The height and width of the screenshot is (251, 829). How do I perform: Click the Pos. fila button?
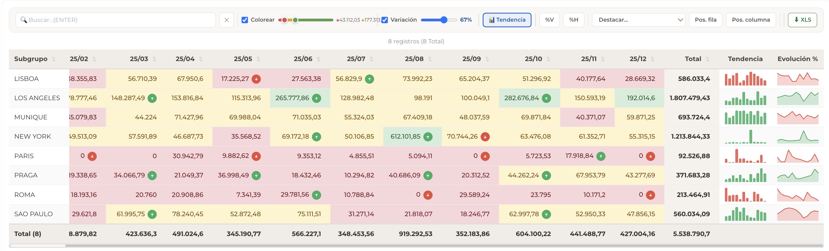coord(706,20)
